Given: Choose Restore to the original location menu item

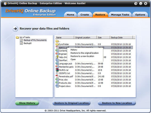Looking at the screenshot, I should pyautogui.click(x=85, y=53).
